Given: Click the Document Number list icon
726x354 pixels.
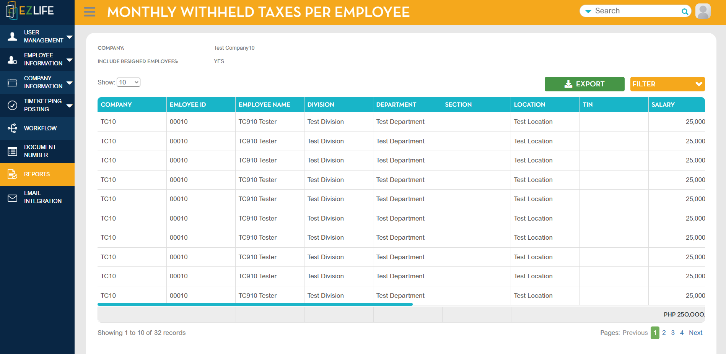Looking at the screenshot, I should click(x=12, y=151).
